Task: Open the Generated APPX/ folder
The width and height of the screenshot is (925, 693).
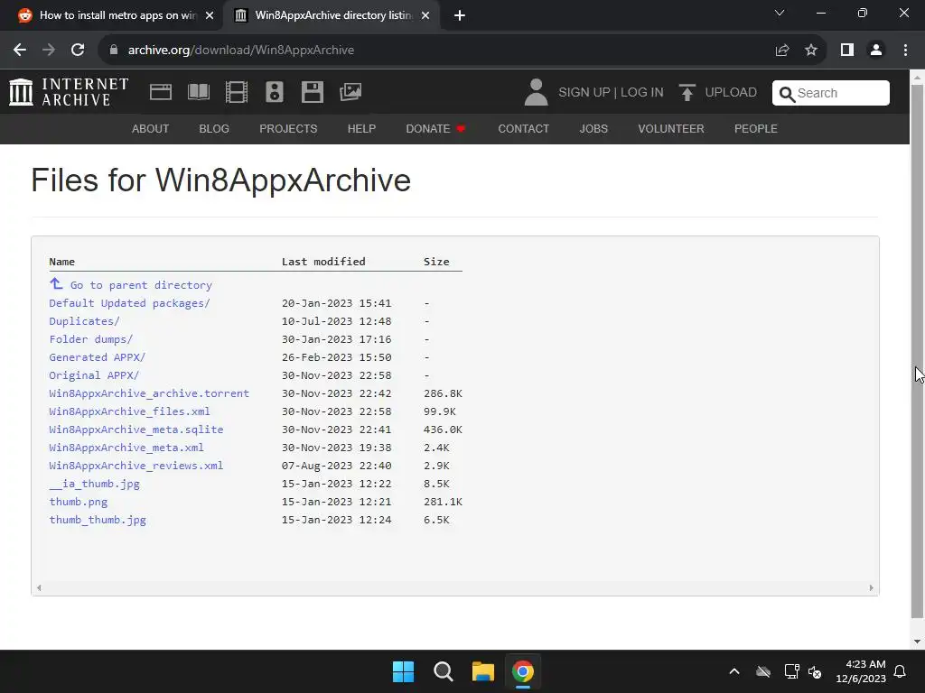Action: (98, 357)
